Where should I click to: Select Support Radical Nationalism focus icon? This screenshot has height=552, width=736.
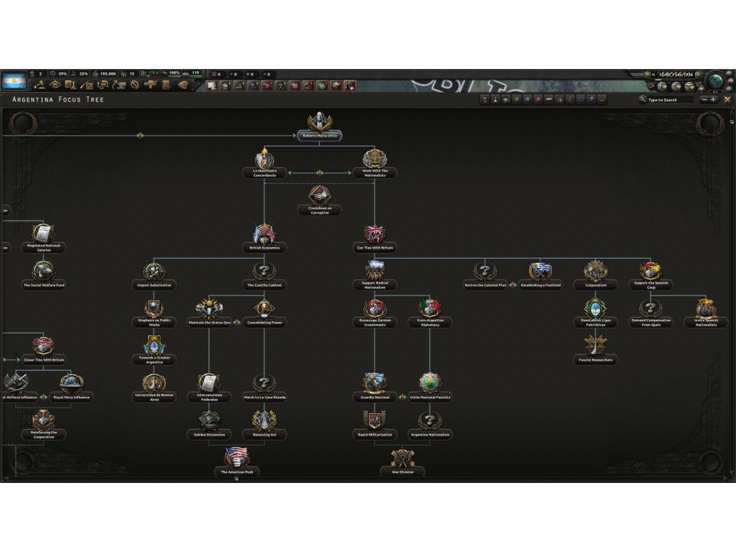tap(374, 270)
